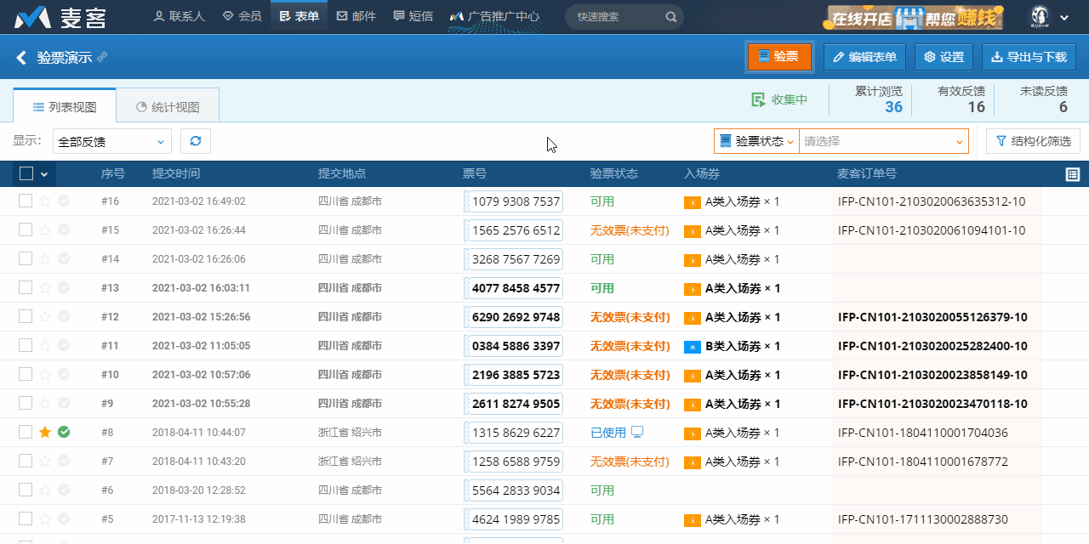Check the checkbox for row #9
Screen dimensions: 1089x544
26,403
